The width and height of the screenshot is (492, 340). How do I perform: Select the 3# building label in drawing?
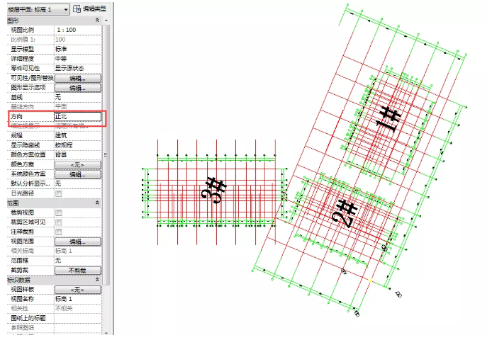(x=213, y=190)
